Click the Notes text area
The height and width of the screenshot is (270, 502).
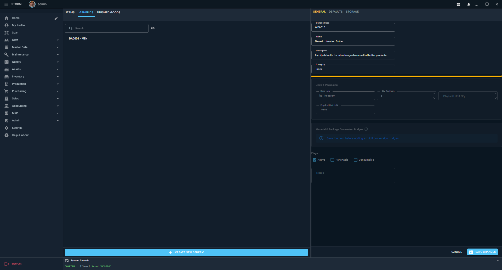(353, 176)
